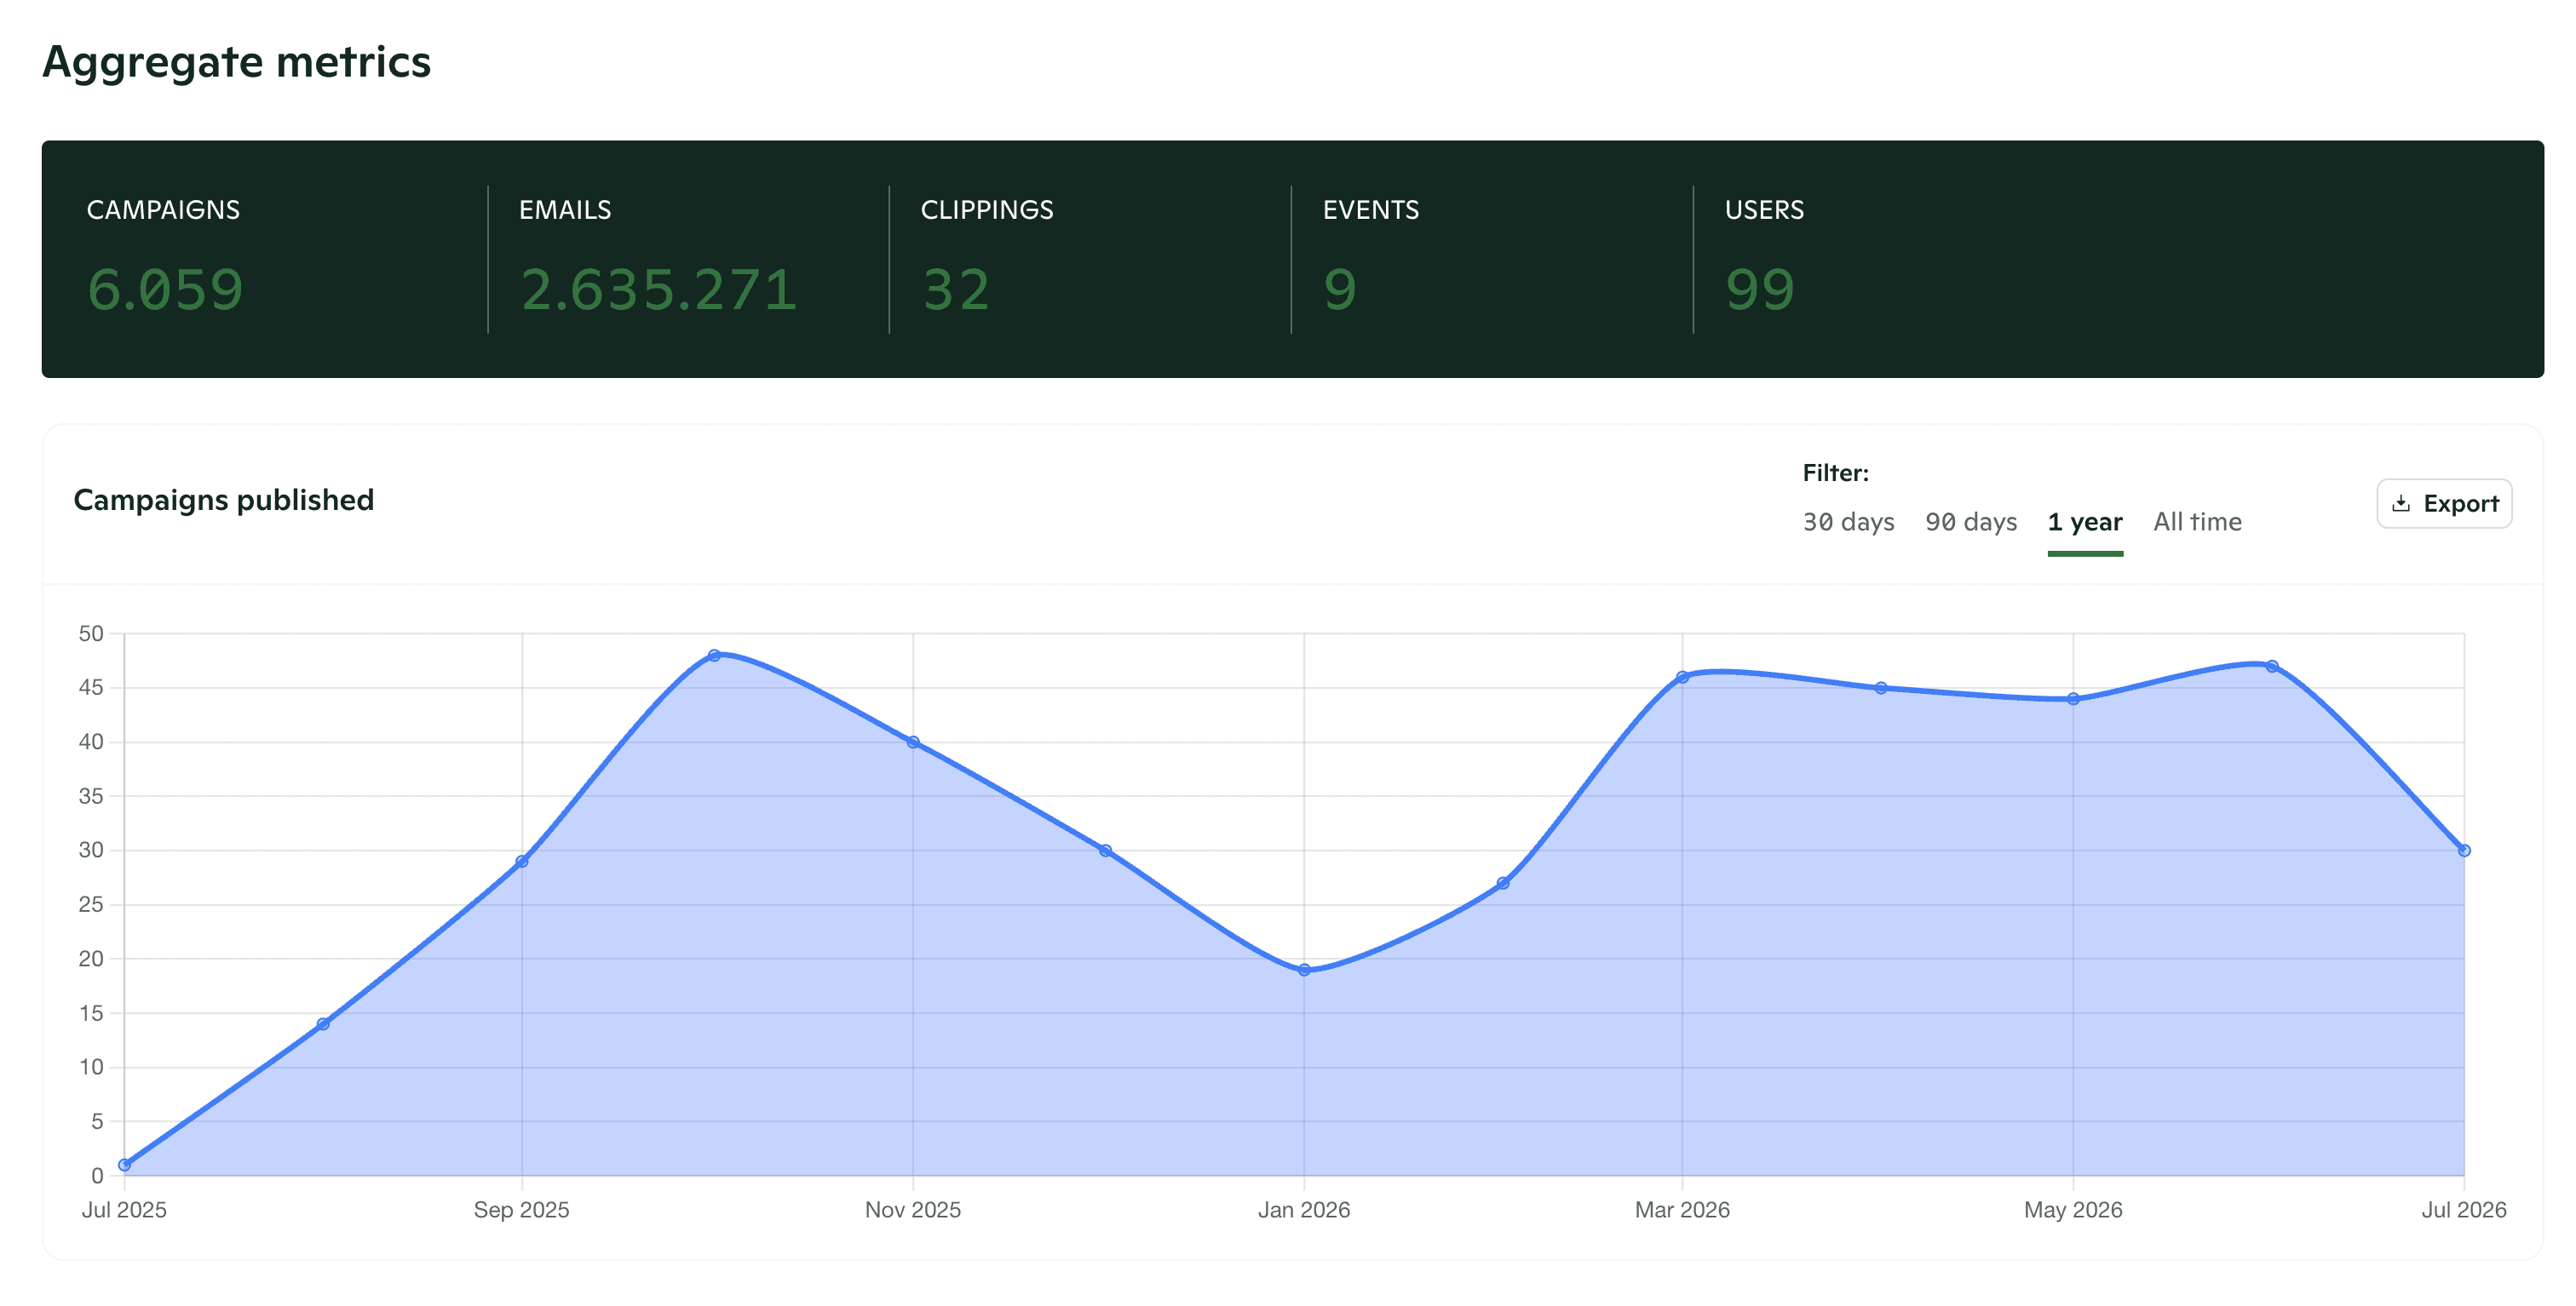
Task: Click the Aggregate metrics title
Action: pyautogui.click(x=237, y=62)
